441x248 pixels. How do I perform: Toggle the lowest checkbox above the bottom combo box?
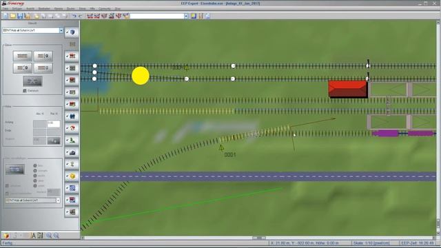point(7,194)
